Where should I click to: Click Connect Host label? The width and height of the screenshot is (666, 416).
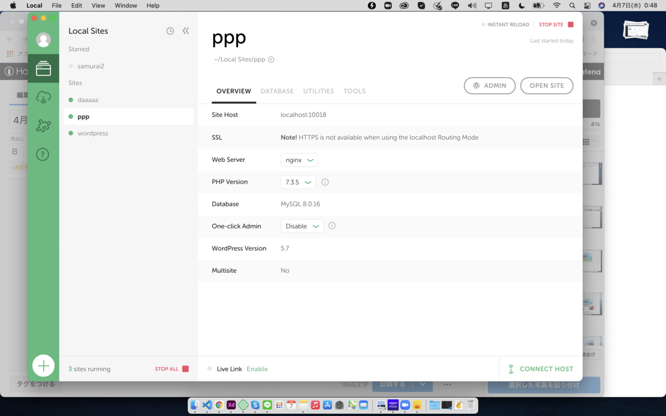547,369
